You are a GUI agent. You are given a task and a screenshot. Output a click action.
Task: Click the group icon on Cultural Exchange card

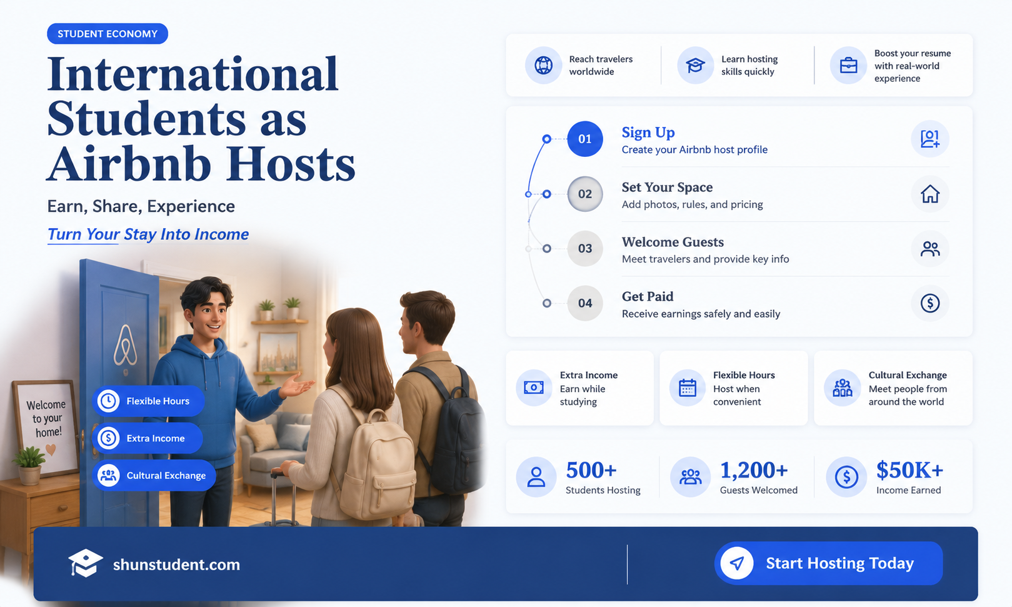(x=842, y=388)
